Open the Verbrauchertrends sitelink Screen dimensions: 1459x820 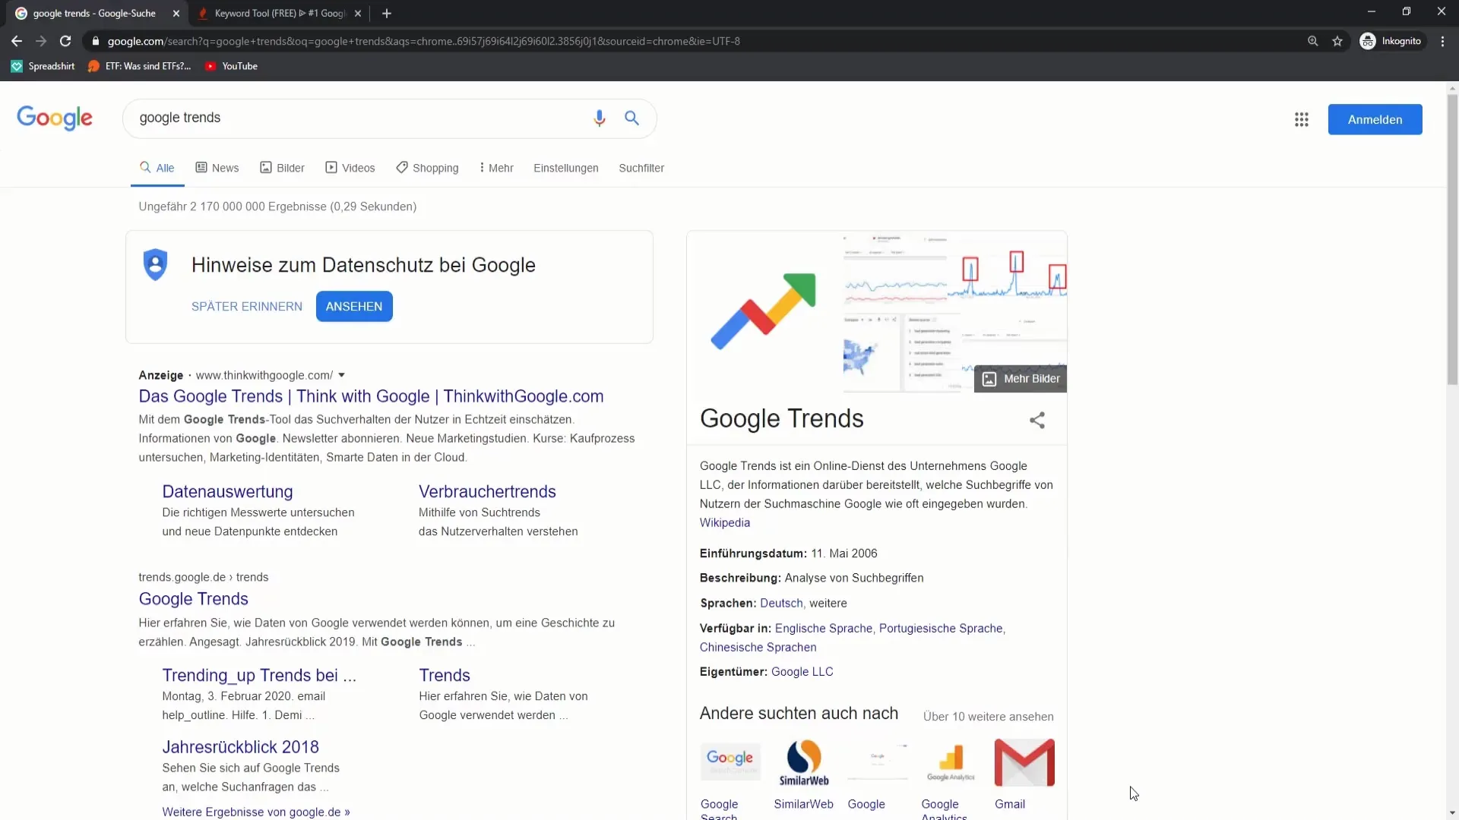[x=487, y=491]
